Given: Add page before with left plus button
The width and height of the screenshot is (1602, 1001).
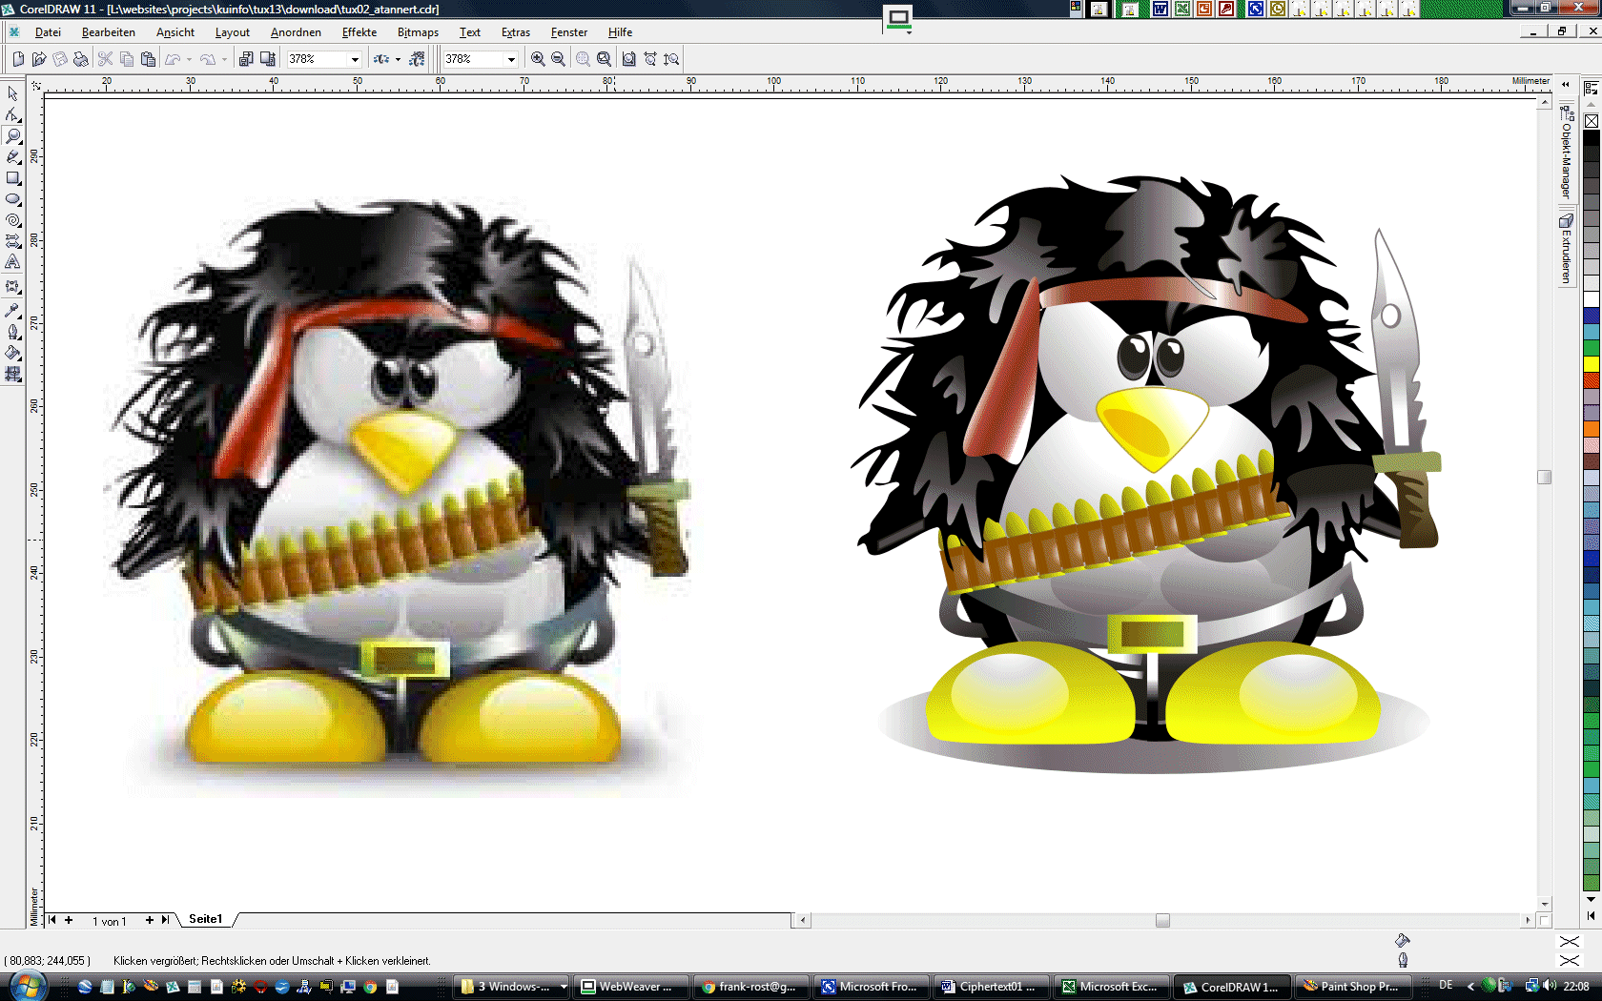Looking at the screenshot, I should pos(69,920).
